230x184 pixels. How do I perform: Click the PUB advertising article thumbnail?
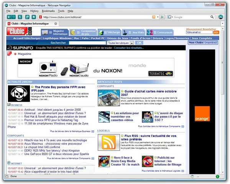pyautogui.click(x=148, y=161)
